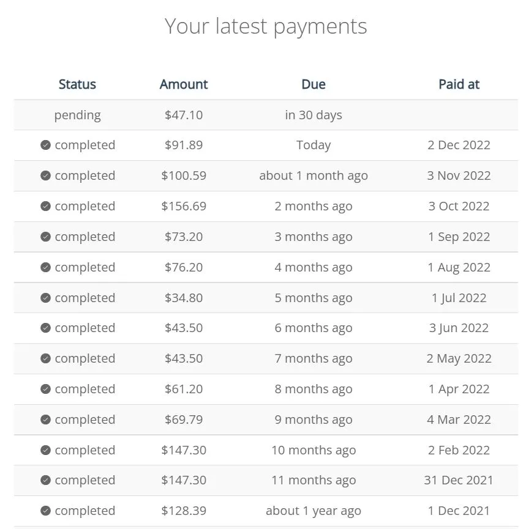Click the 'in 30 days' due text
526x529 pixels.
coord(314,115)
